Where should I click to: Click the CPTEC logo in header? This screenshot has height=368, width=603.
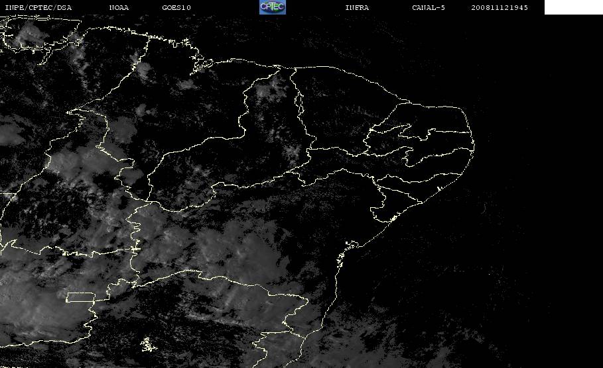pos(272,7)
